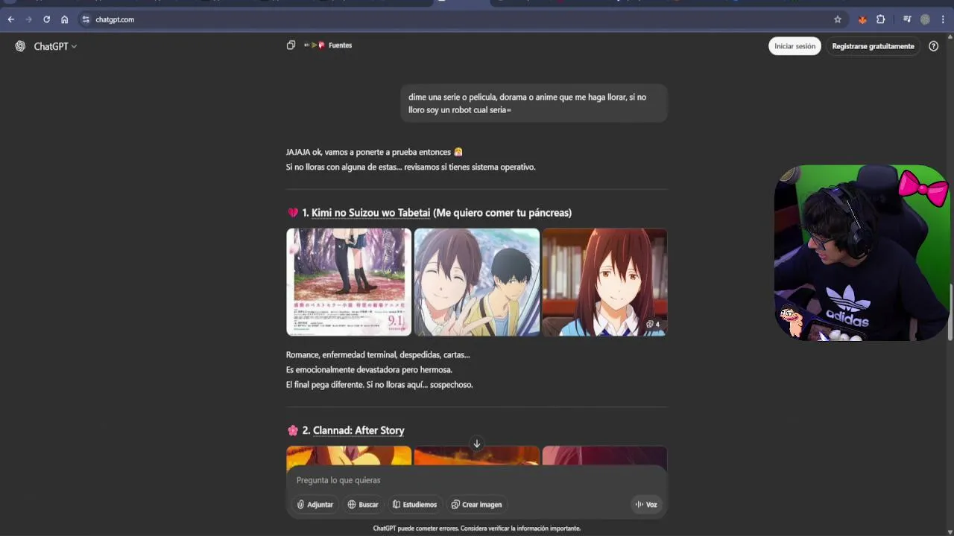Open the browser profile avatar
954x536 pixels.
click(x=925, y=19)
